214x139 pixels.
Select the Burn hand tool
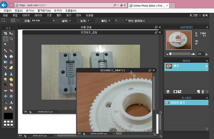11,85
